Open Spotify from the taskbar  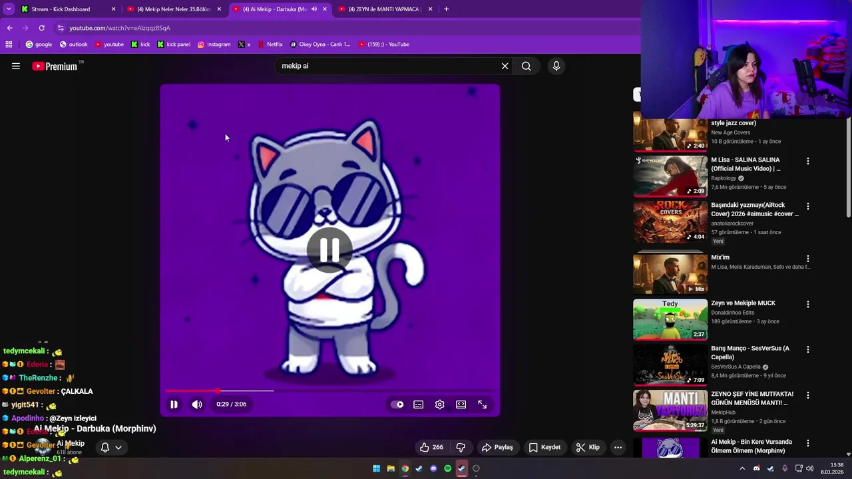(x=447, y=468)
